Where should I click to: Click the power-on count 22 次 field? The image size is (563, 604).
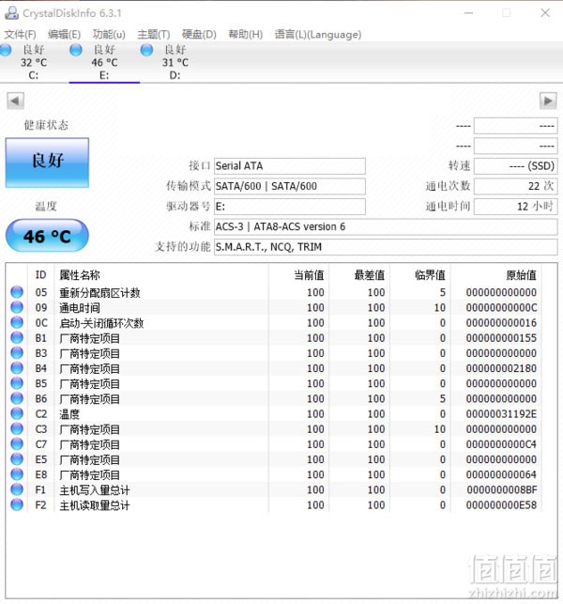tap(516, 186)
